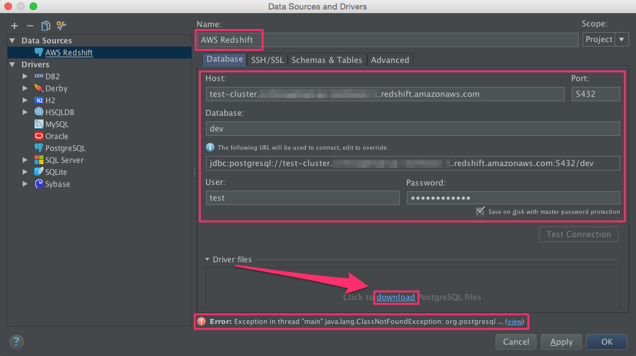The height and width of the screenshot is (356, 636).
Task: Click the view link in error message
Action: pyautogui.click(x=514, y=321)
